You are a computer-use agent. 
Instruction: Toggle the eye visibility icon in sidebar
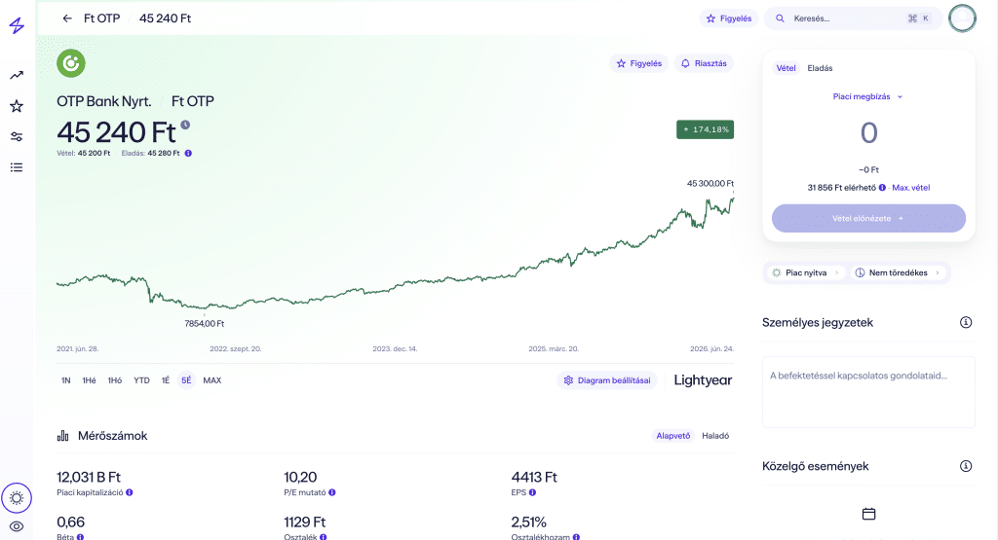coord(17,526)
